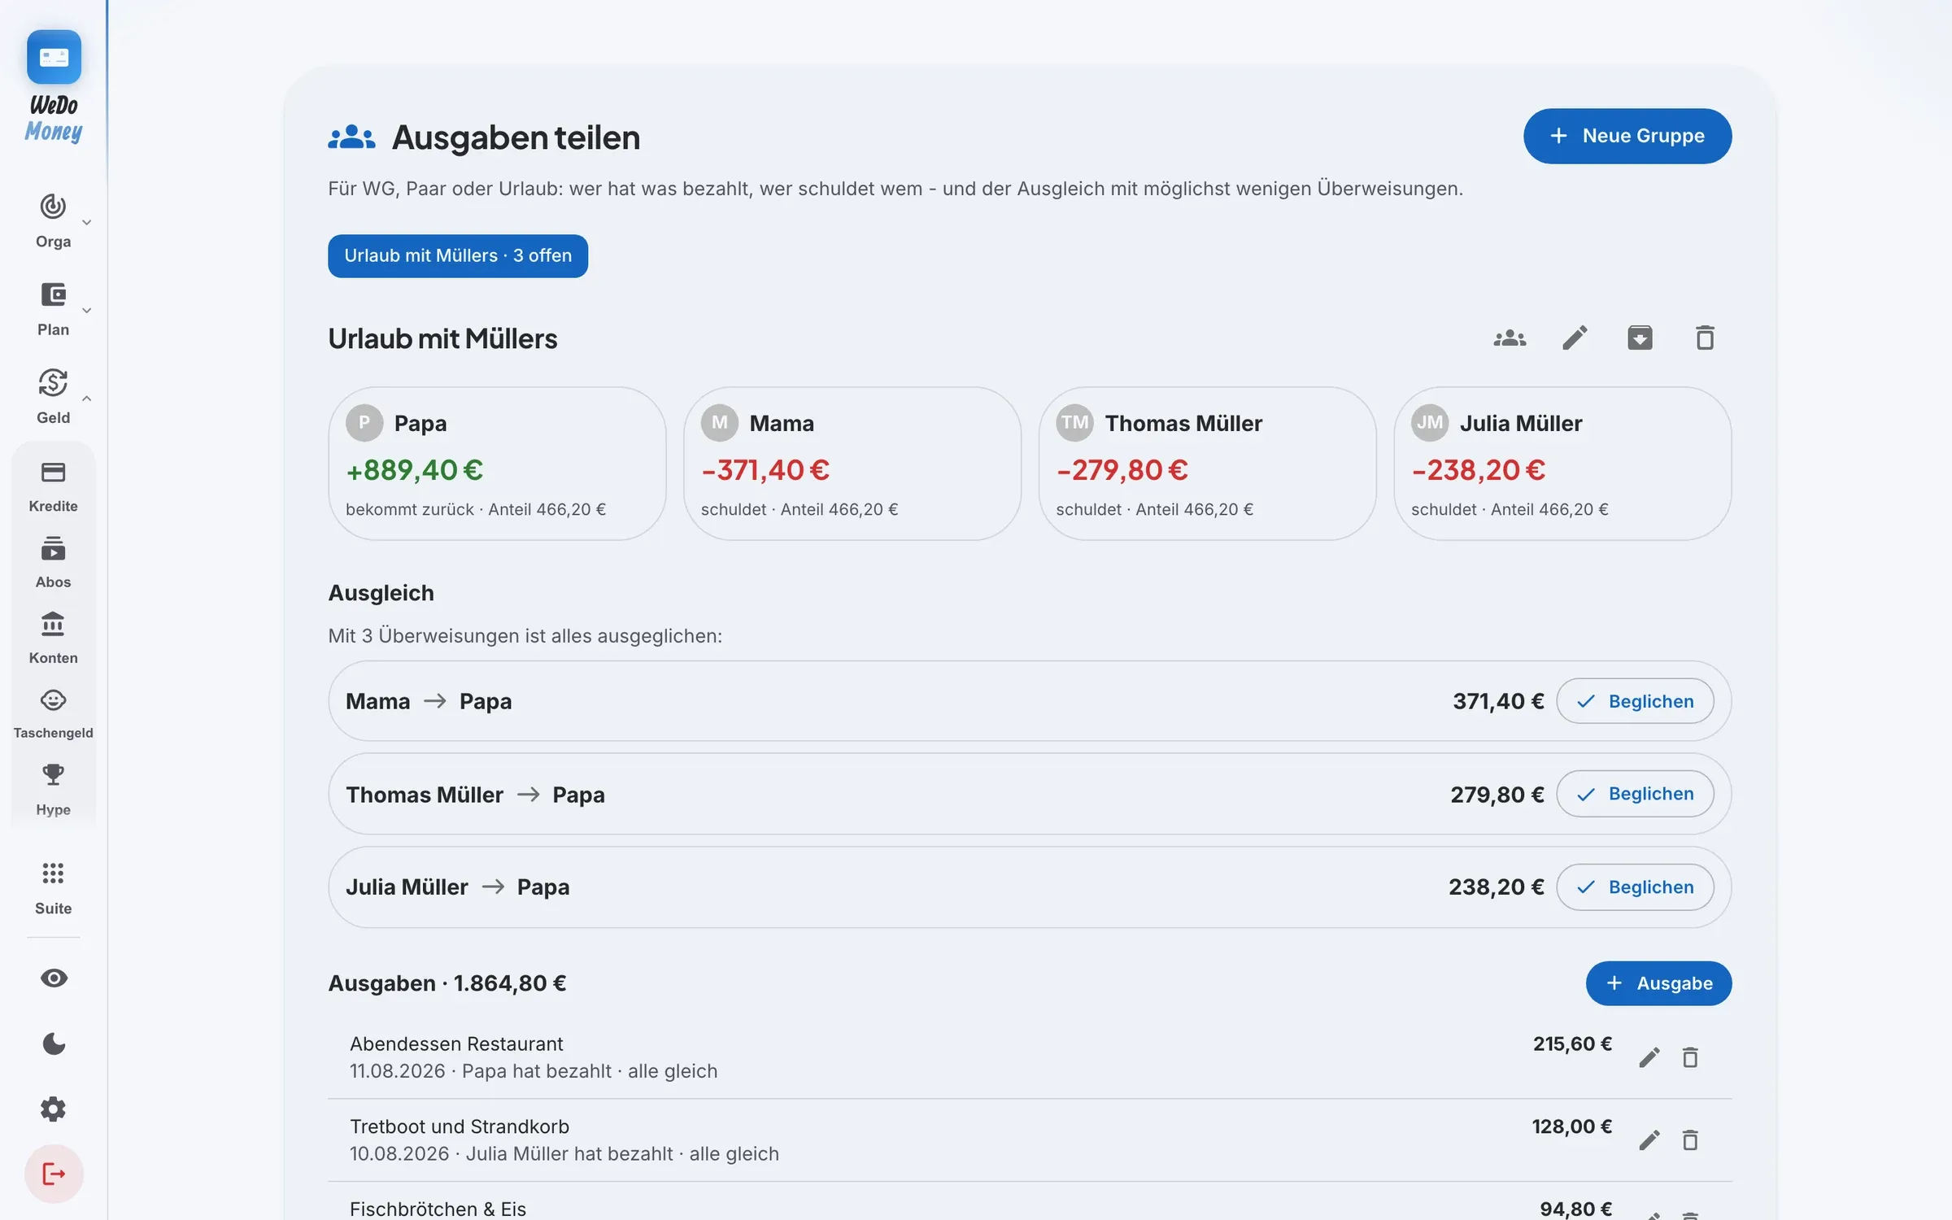
Task: Go to Abos in sidebar
Action: tap(53, 562)
